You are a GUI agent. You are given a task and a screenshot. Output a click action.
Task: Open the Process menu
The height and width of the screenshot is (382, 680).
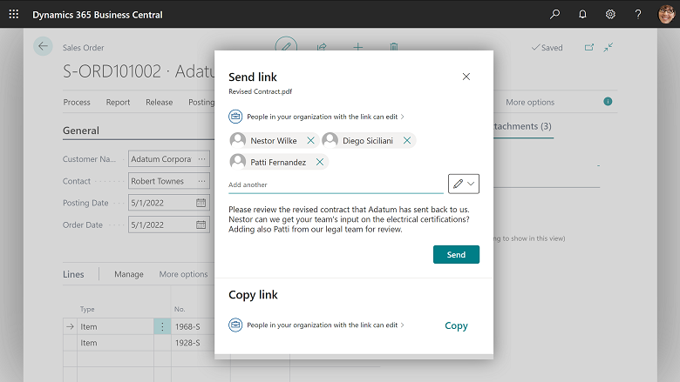pos(77,102)
